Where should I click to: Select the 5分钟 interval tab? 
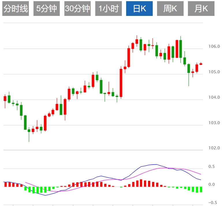pyautogui.click(x=46, y=8)
